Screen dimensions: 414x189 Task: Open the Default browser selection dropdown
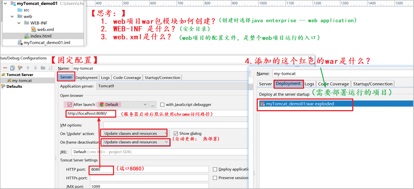[123, 104]
